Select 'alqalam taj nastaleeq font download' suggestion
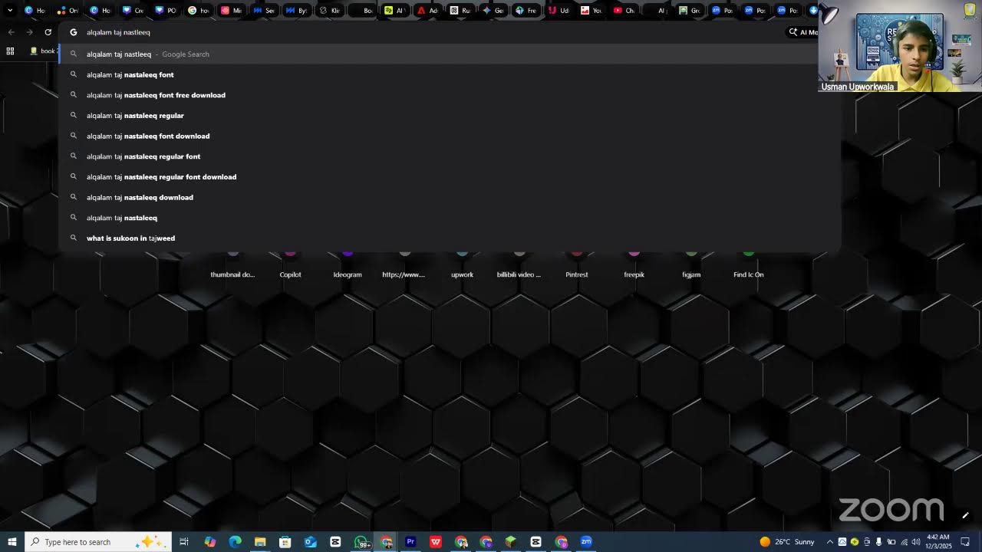The image size is (982, 552). 450,136
